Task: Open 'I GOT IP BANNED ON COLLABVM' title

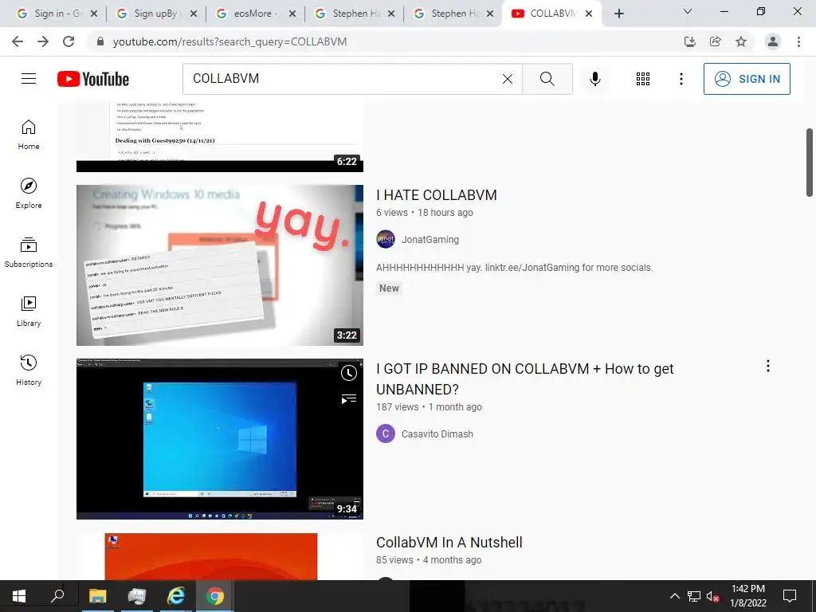Action: (x=524, y=379)
